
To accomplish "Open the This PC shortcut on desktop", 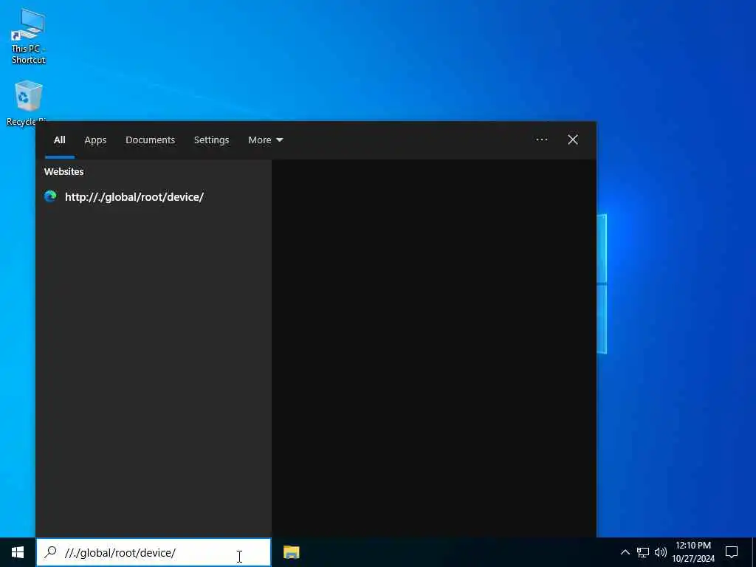I will click(x=28, y=37).
